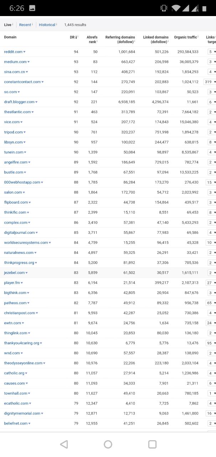The width and height of the screenshot is (216, 457).
Task: Open the links dropdown showing 319 for constantcontact.com
Action: click(x=210, y=82)
